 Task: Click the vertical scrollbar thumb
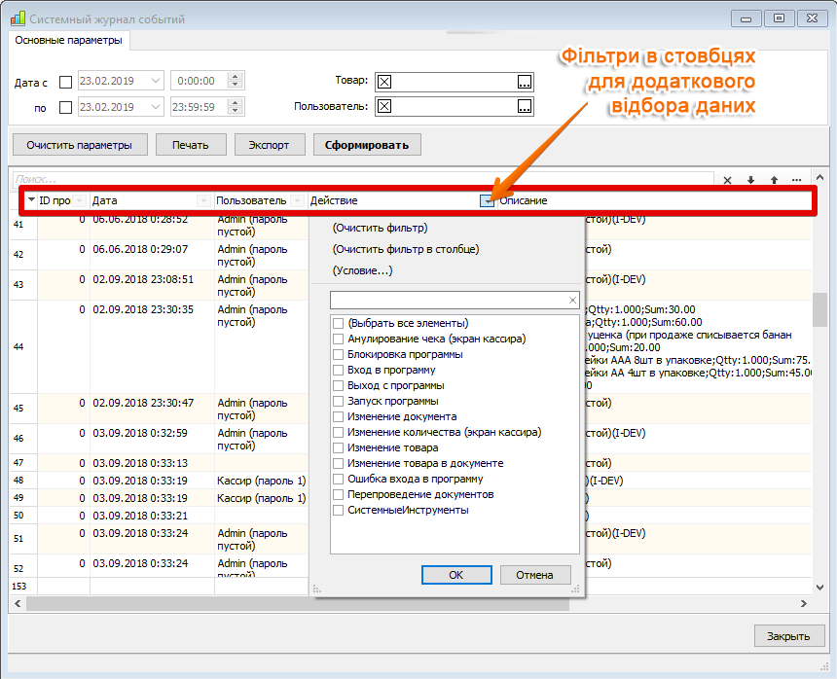click(819, 310)
